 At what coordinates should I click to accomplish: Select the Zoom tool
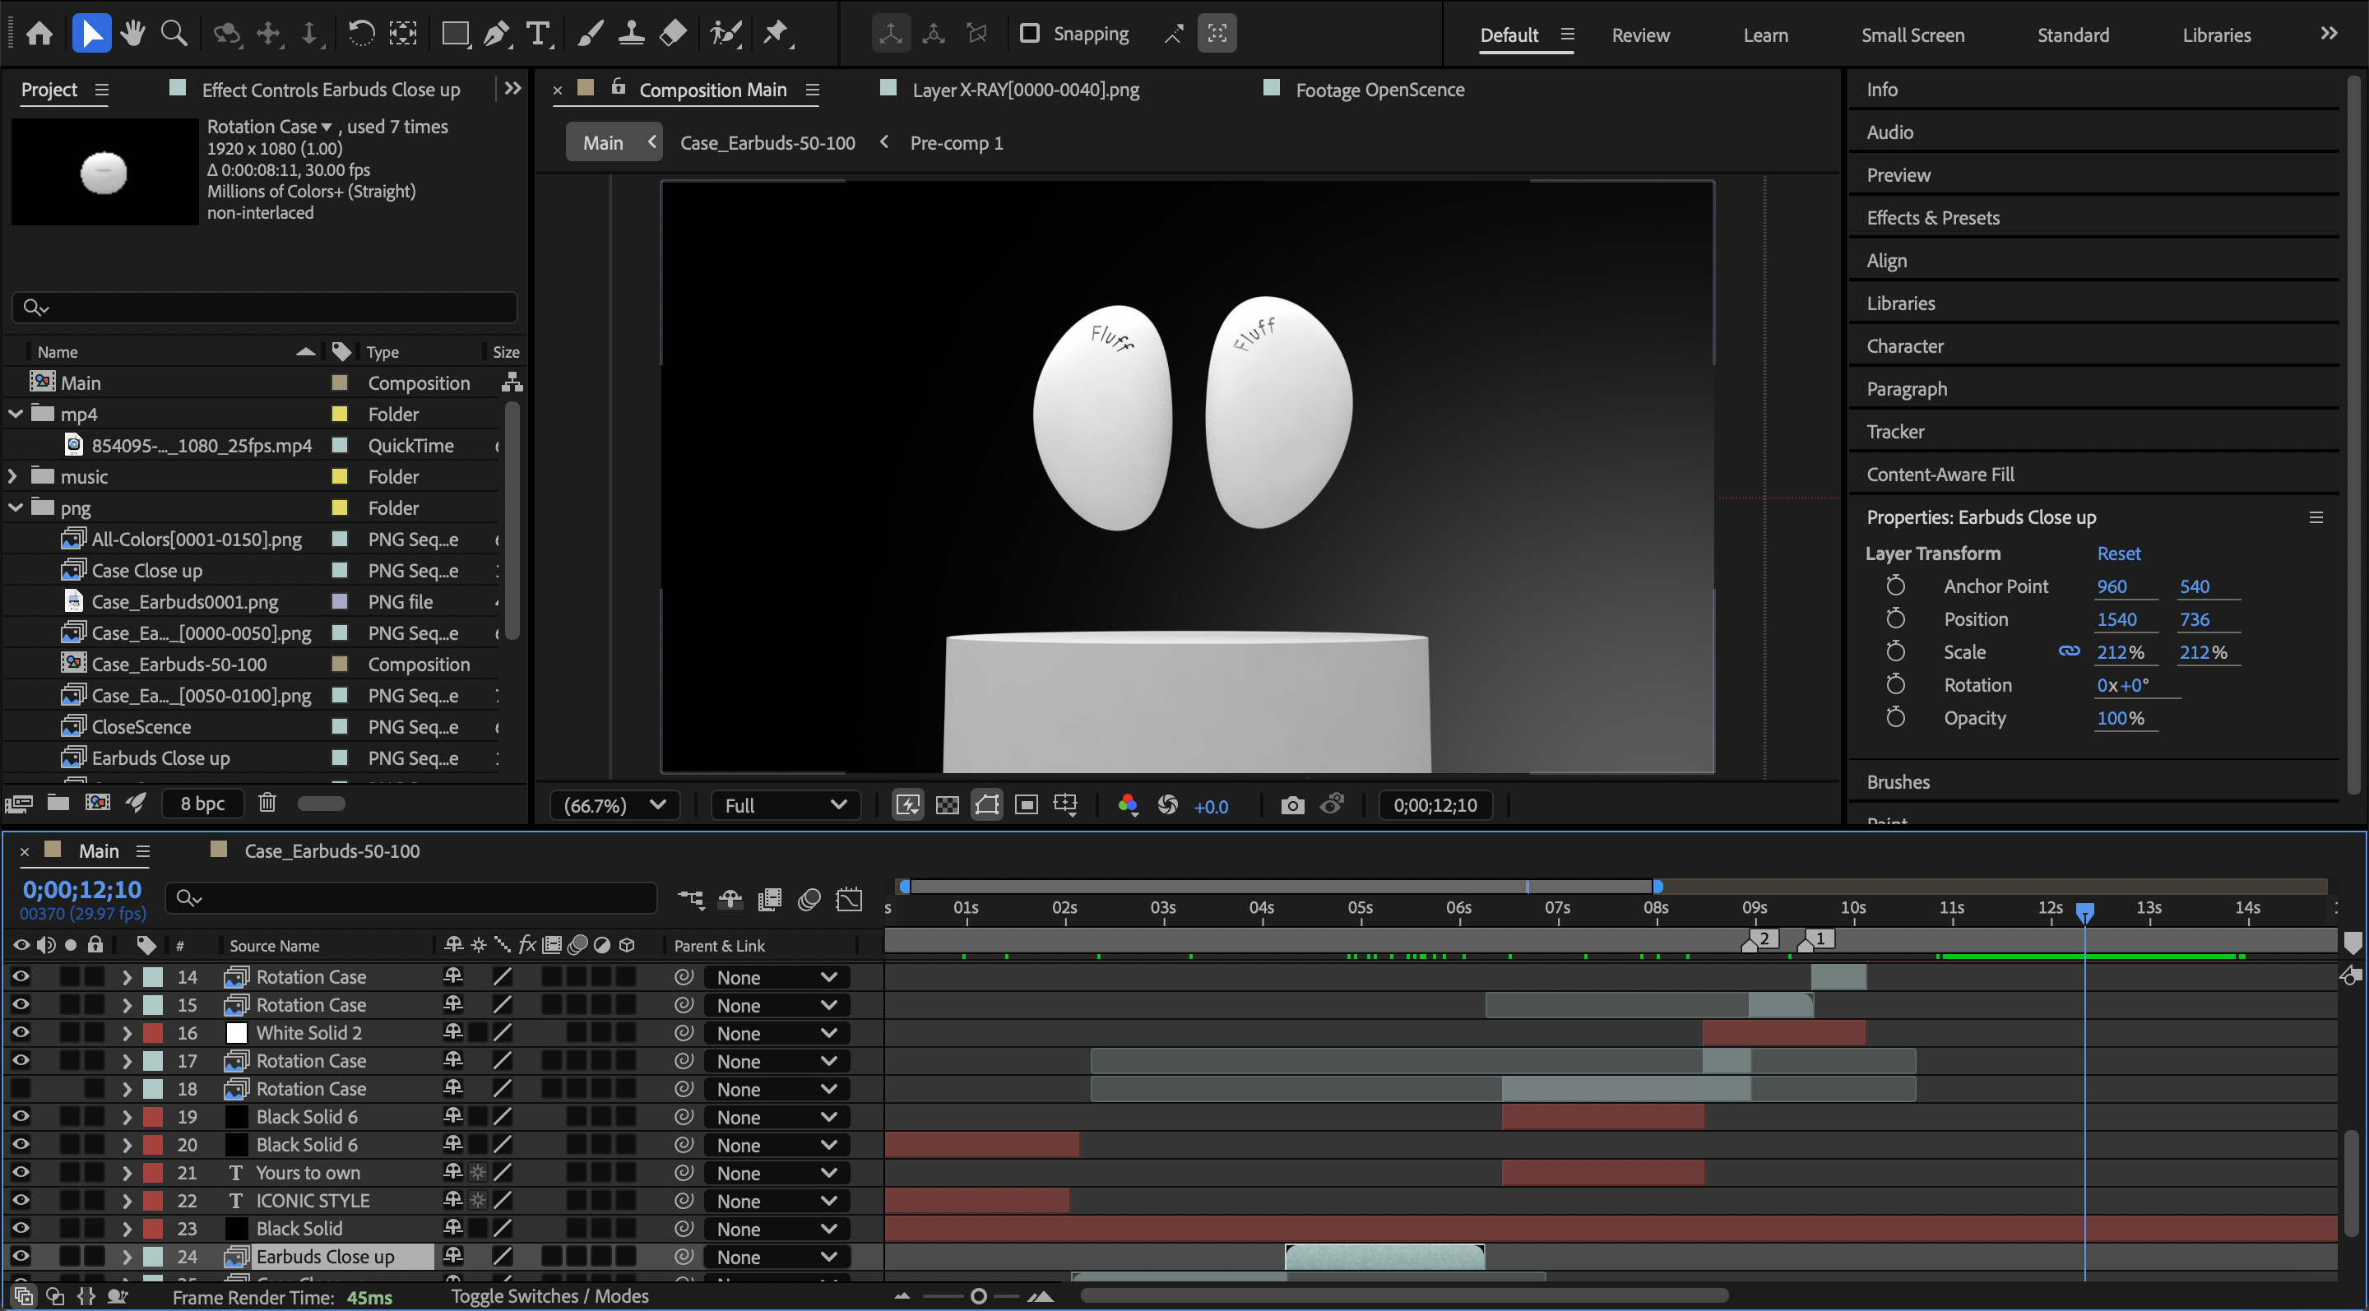tap(174, 33)
